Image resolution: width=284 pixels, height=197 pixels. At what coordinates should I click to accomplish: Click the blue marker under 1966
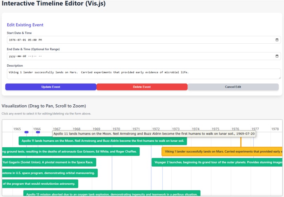[x=38, y=132]
